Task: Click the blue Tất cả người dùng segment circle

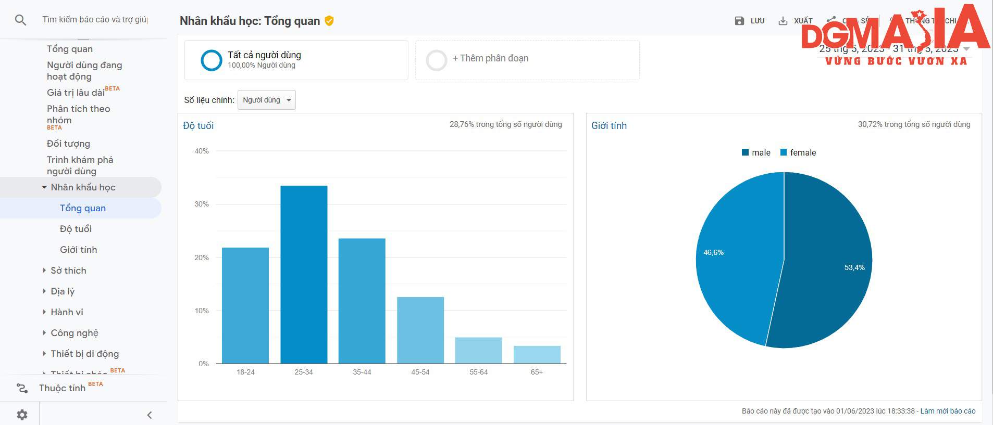Action: coord(212,60)
